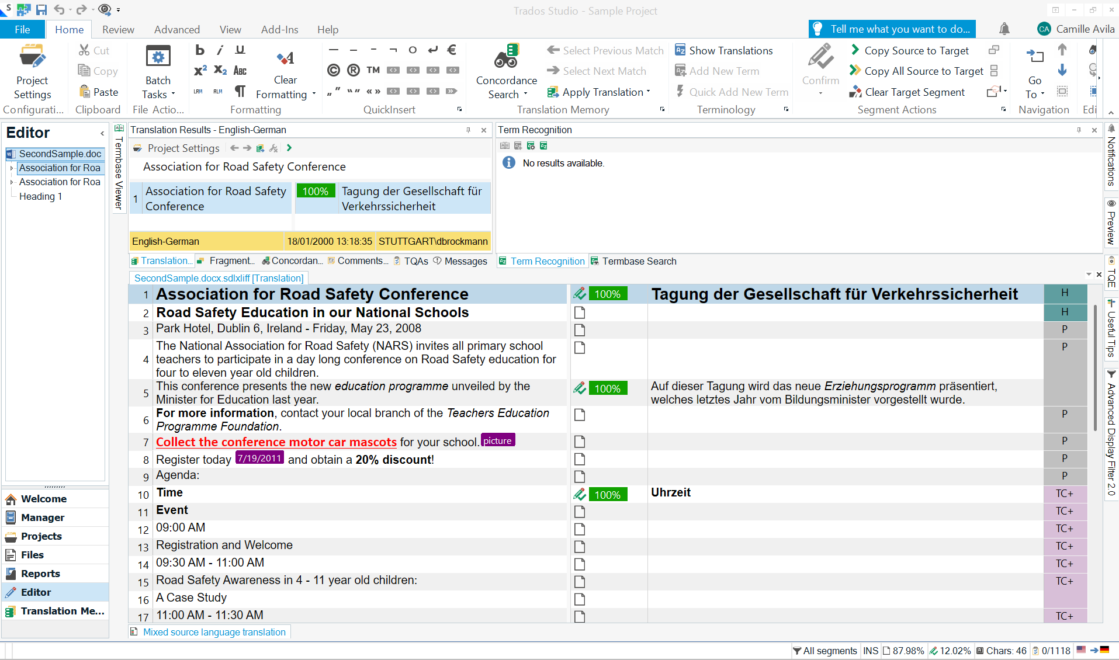
Task: Click the green 100% match badge on segment 1
Action: pyautogui.click(x=608, y=294)
